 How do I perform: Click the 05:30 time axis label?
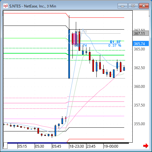click(40, 146)
